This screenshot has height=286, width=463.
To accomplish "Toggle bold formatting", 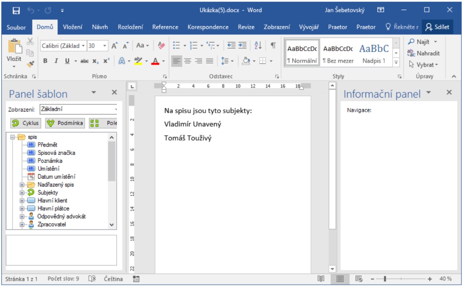I will coord(45,61).
